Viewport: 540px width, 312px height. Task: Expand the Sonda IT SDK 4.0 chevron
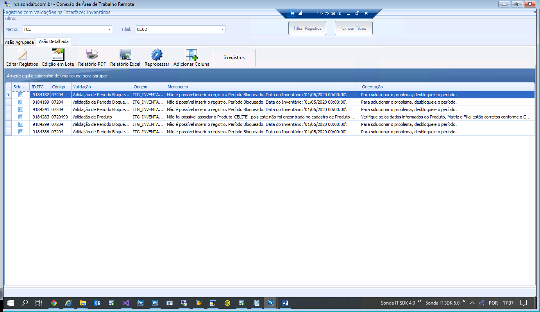[x=419, y=301]
